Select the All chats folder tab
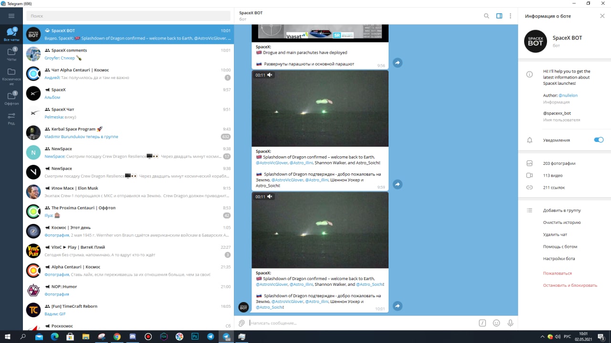 11,34
